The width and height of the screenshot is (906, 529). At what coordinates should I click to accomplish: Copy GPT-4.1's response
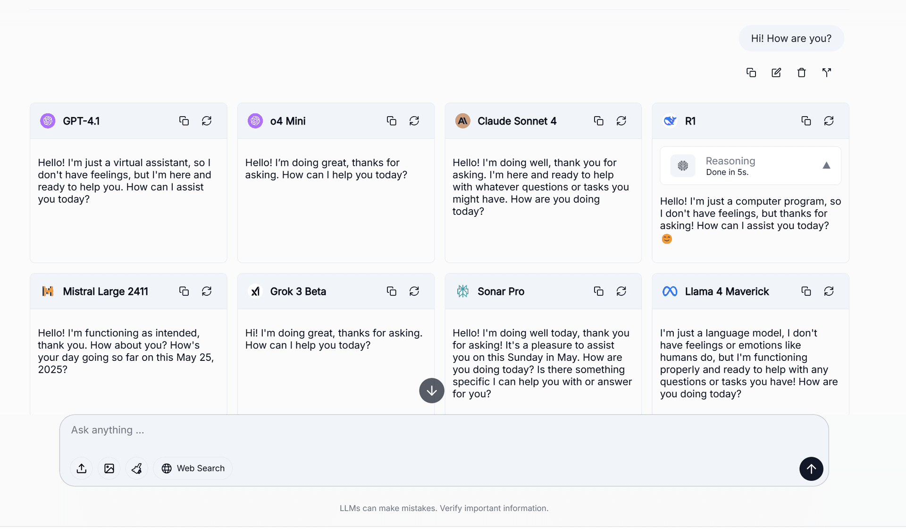click(x=184, y=120)
